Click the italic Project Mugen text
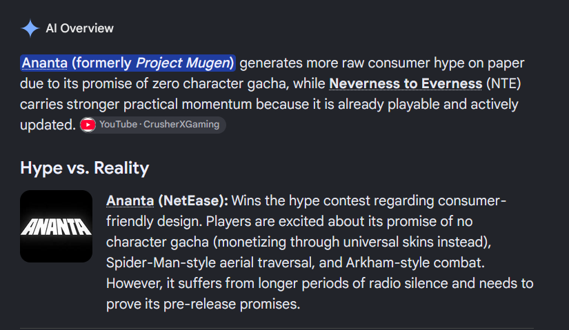The image size is (569, 330). click(183, 63)
